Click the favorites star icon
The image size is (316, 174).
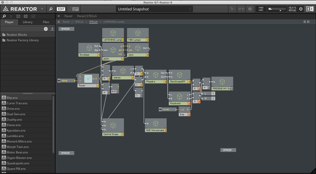click(x=59, y=16)
